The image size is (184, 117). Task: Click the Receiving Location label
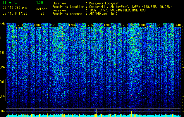68,7
